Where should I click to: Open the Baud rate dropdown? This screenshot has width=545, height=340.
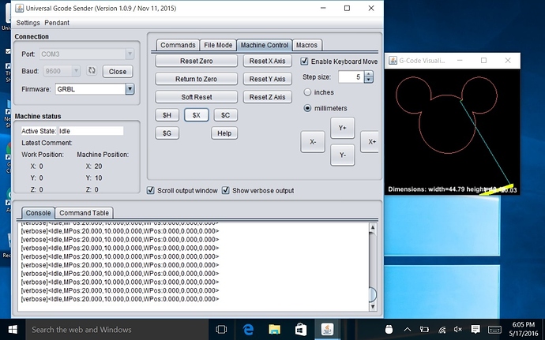[x=77, y=71]
